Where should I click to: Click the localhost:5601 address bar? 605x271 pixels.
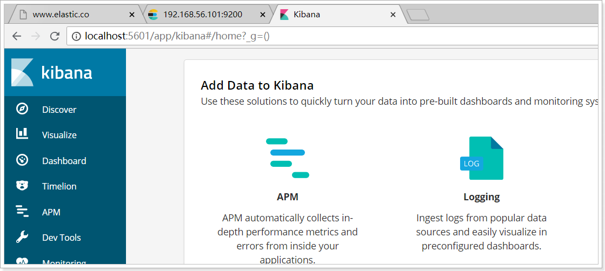pyautogui.click(x=332, y=36)
